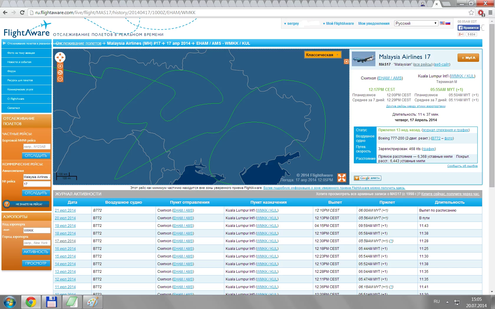The width and height of the screenshot is (495, 309).
Task: Expand the sergey account menu
Action: 291,24
